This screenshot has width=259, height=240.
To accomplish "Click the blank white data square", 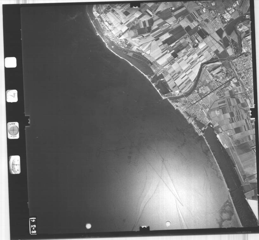I will (11, 62).
